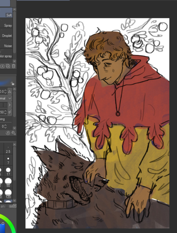Click the brush stroke preview area
Viewport: 177px width, 233px height.
point(5,82)
